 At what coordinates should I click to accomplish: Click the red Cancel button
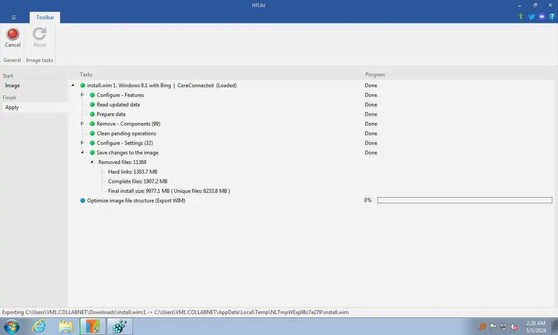click(x=13, y=38)
